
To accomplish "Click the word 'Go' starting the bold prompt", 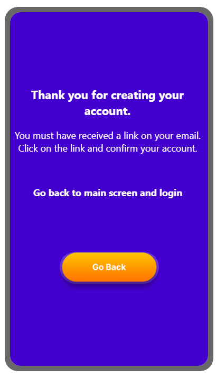I will coord(39,193).
